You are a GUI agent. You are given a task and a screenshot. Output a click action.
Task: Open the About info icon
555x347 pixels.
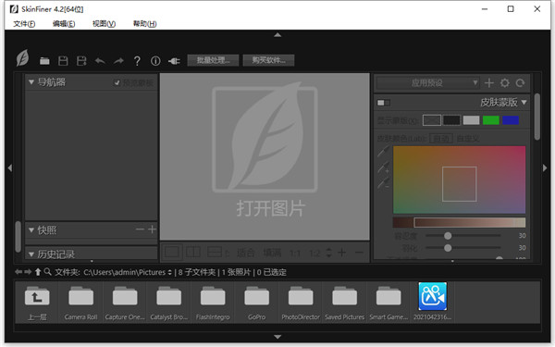(155, 61)
